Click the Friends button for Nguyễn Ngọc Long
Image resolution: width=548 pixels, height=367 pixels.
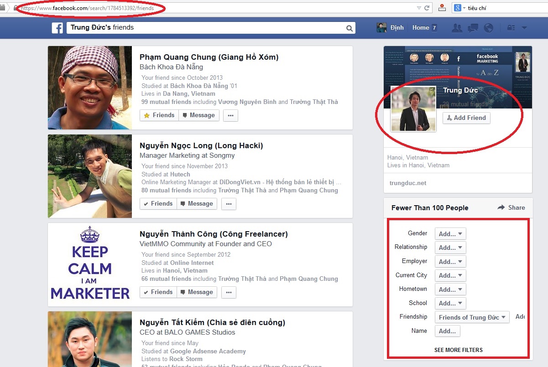(158, 204)
